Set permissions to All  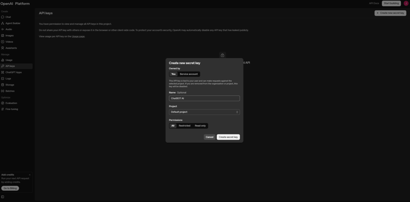point(173,126)
